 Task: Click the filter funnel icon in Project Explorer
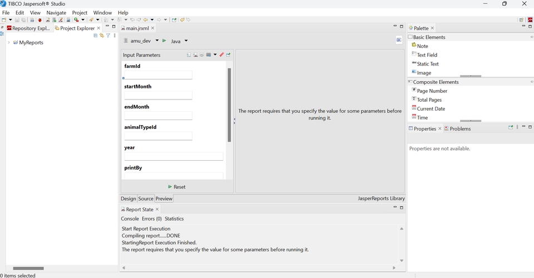click(x=108, y=36)
